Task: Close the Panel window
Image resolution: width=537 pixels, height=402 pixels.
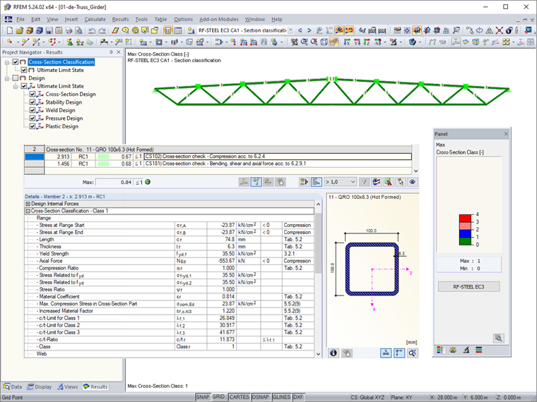Action: [506, 134]
